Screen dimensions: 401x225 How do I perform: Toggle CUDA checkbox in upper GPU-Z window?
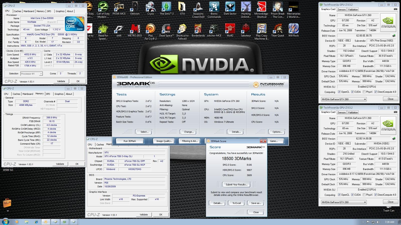coord(352,92)
